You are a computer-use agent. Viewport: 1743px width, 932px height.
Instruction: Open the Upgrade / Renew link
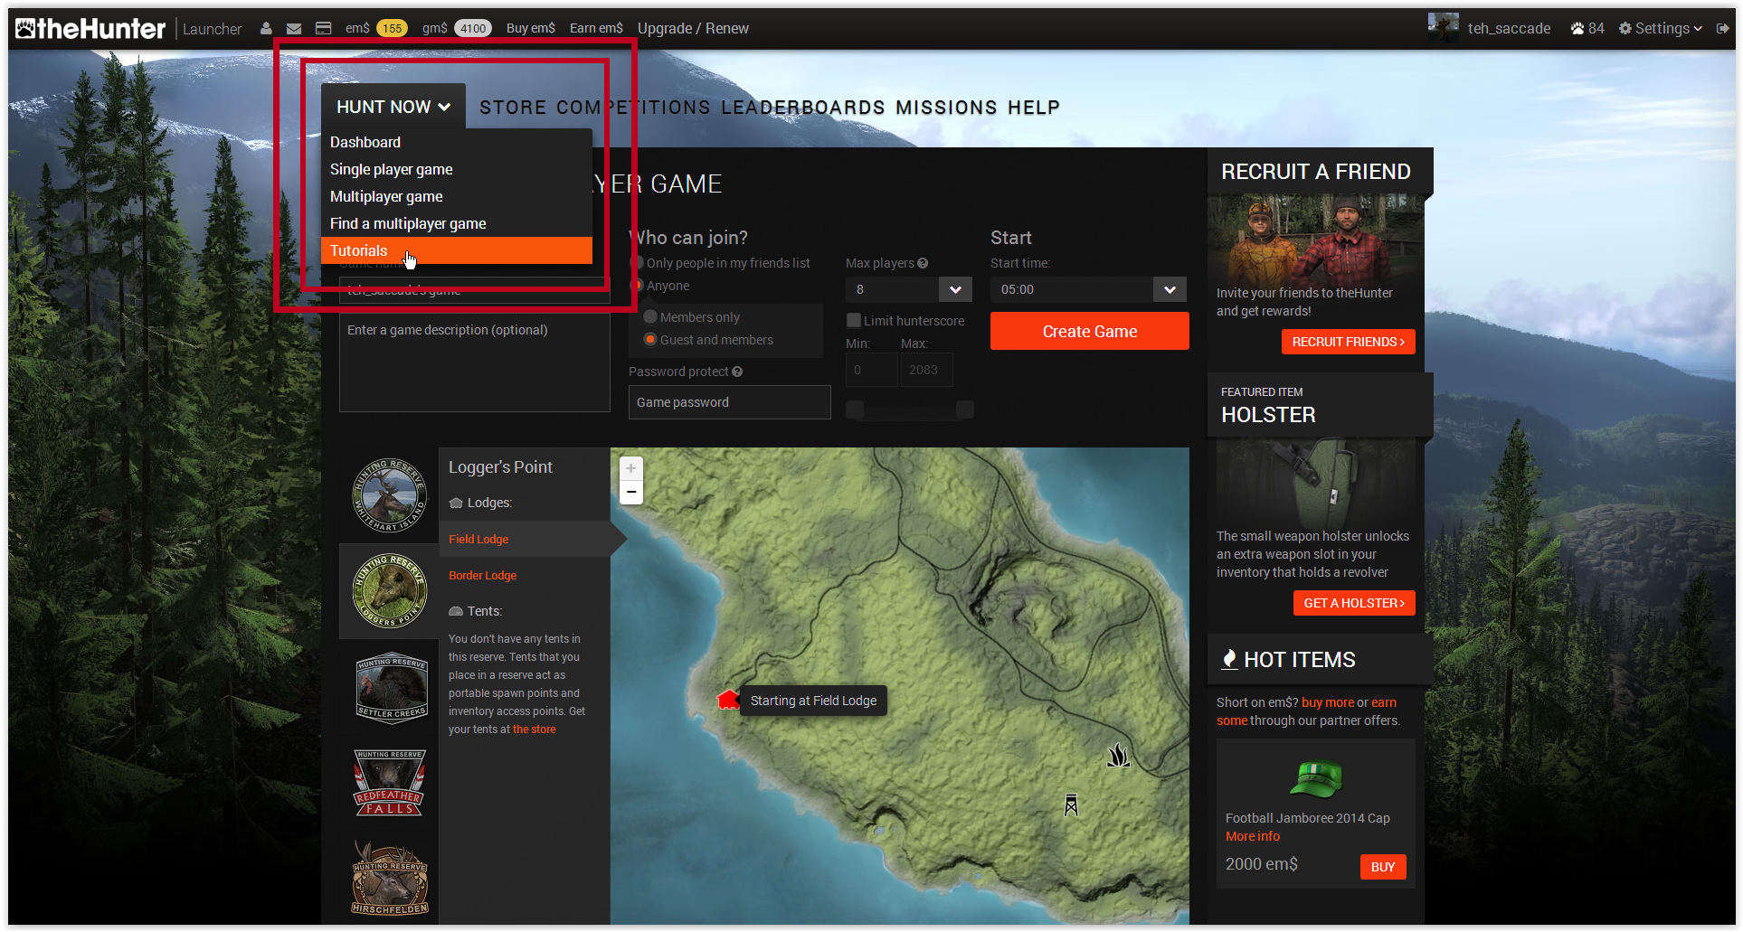point(693,29)
